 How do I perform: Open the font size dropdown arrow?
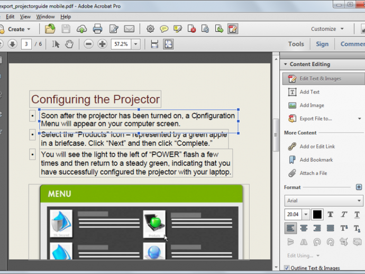coord(306,214)
